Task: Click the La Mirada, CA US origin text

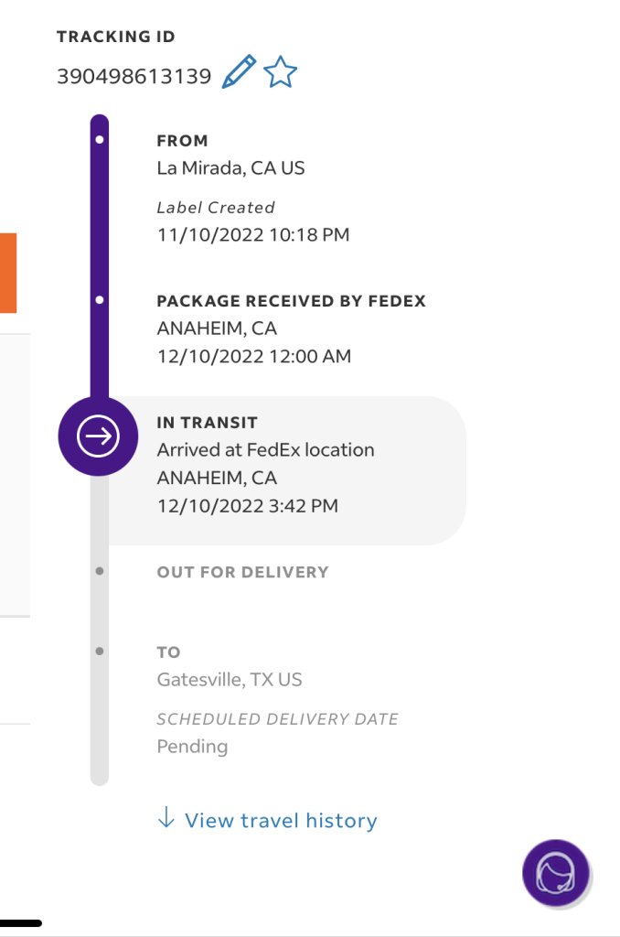Action: coord(230,168)
